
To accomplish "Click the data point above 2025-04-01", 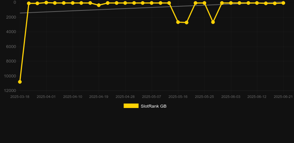I will (x=46, y=3).
